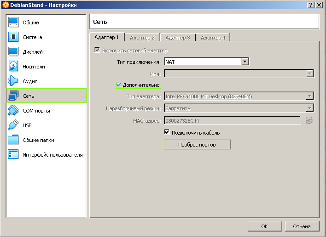The image size is (326, 237).
Task: Select the USB plug icon
Action: click(13, 125)
